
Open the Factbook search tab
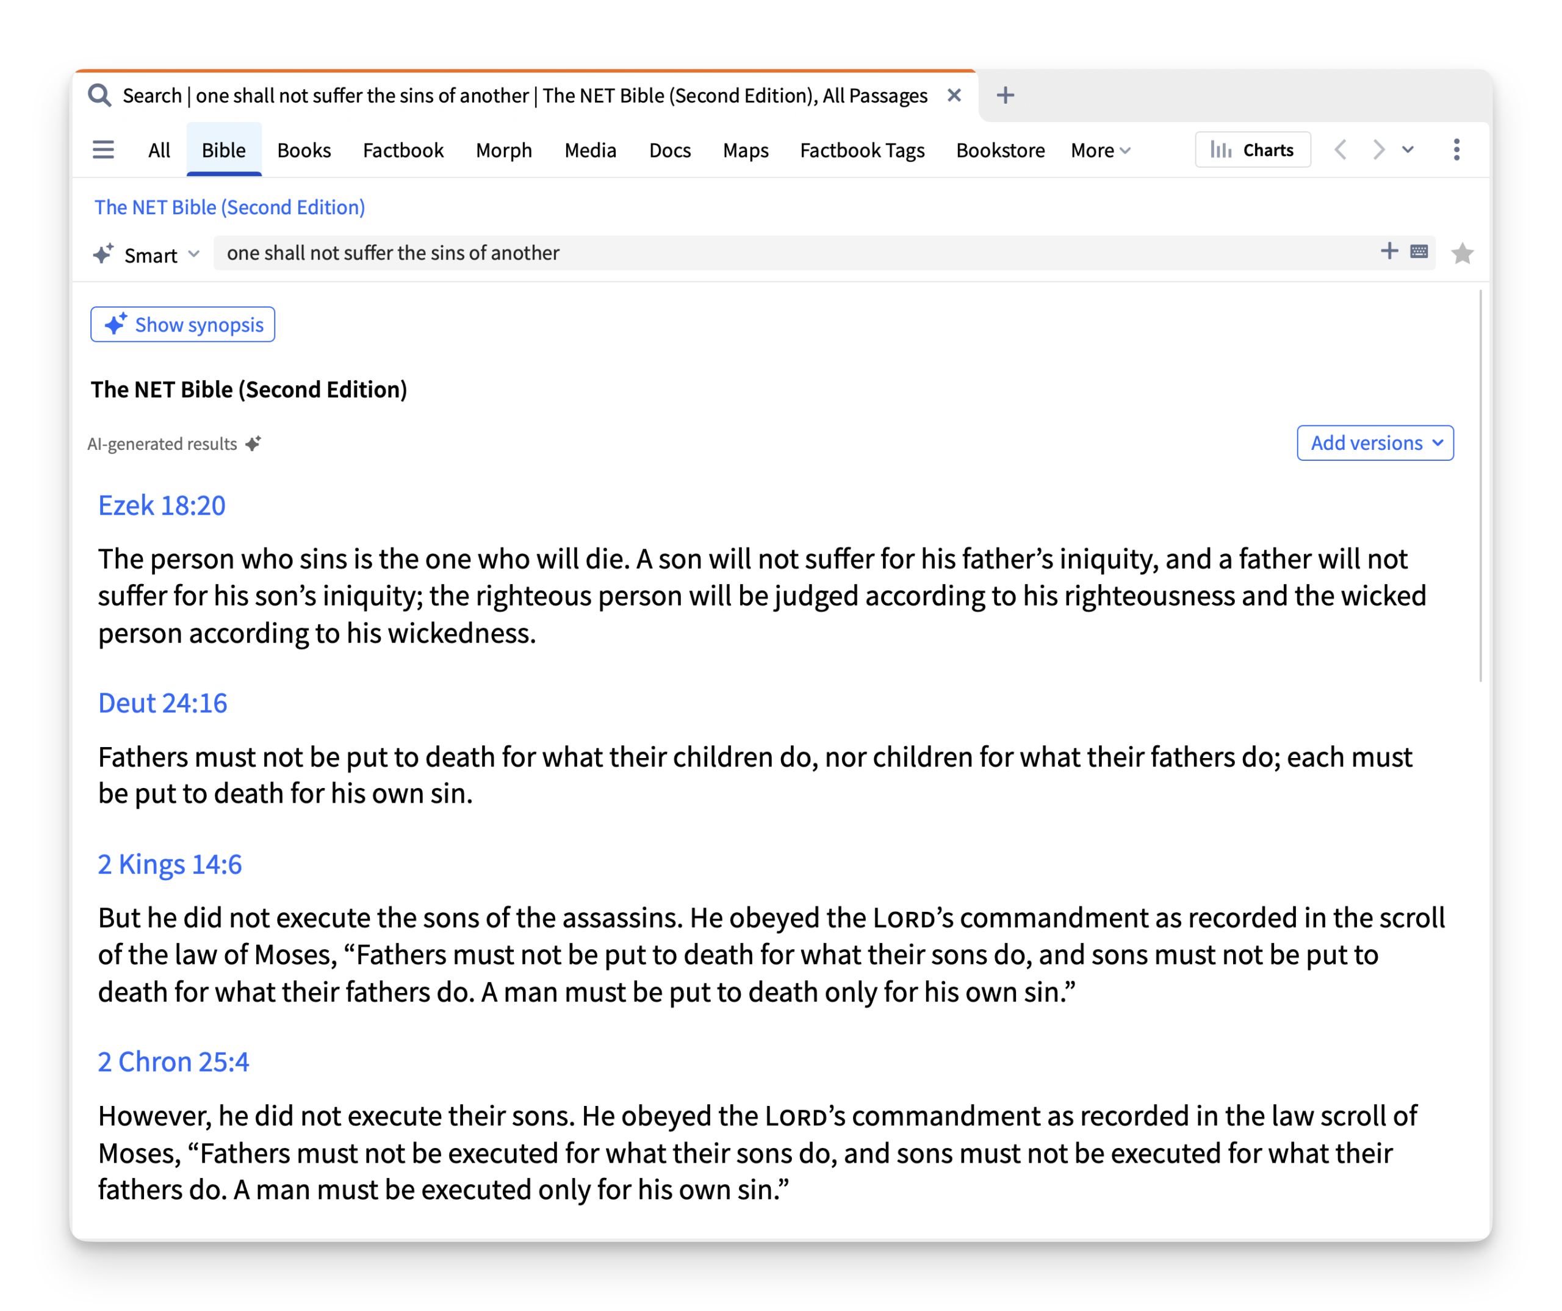tap(403, 150)
